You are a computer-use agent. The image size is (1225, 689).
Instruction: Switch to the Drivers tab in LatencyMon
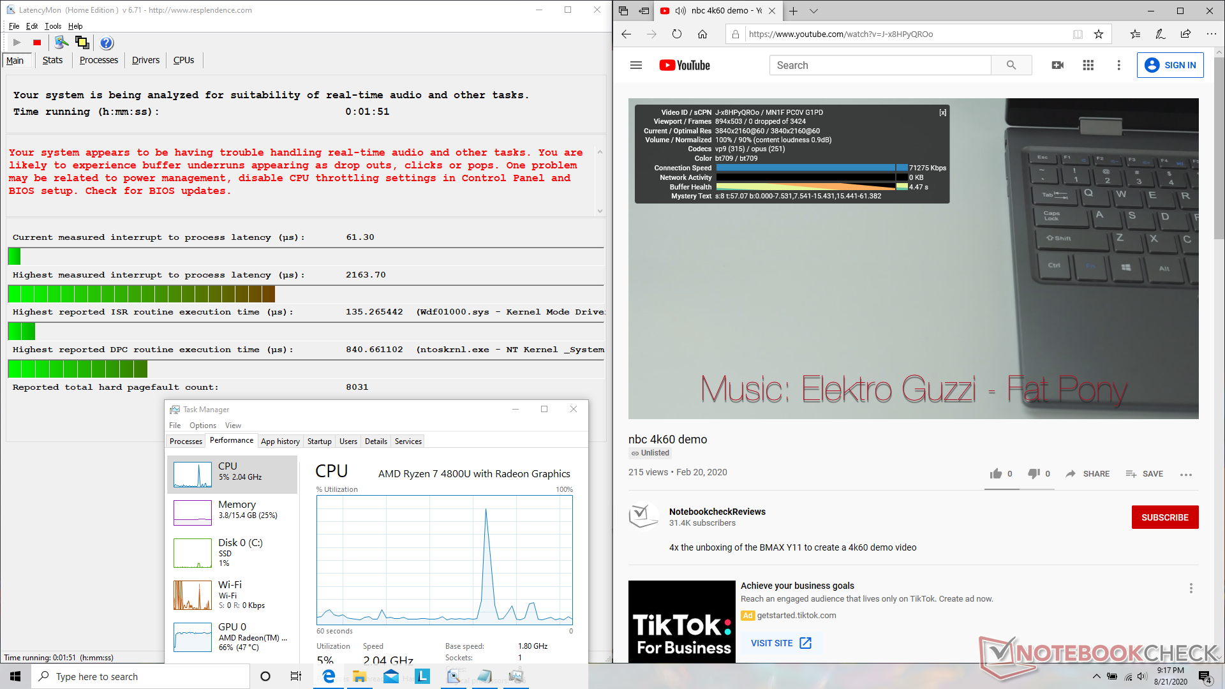click(145, 60)
